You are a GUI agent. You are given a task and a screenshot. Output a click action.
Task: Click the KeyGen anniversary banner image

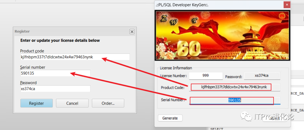click(222, 35)
